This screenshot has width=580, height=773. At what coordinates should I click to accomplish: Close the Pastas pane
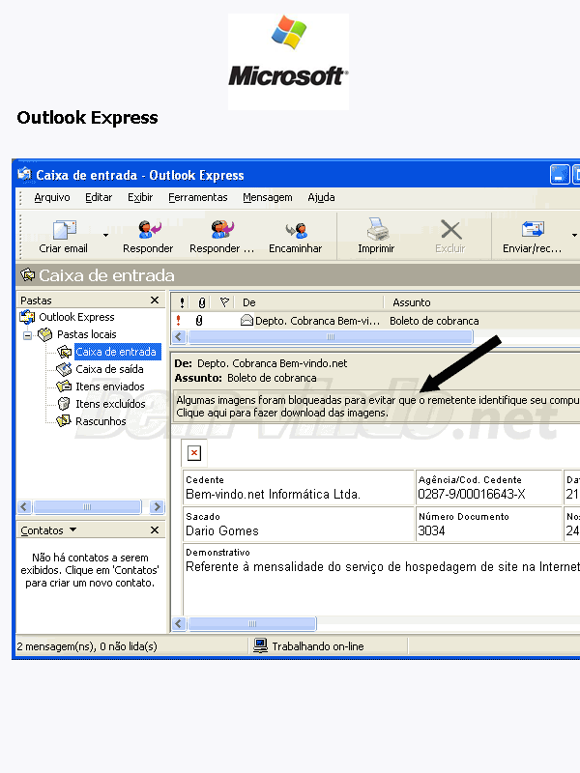[x=155, y=301]
